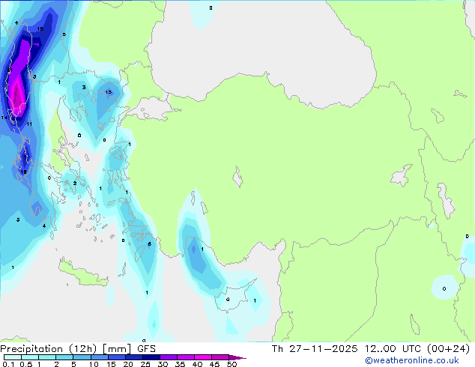
Task: Click the legend tick label 15
Action: pos(111,364)
